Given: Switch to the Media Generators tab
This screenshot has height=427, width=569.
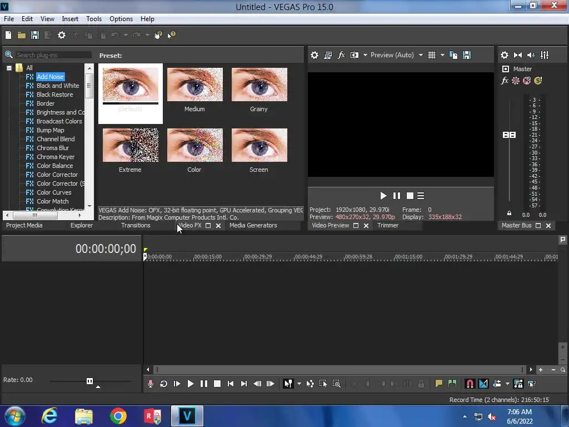Looking at the screenshot, I should (253, 226).
